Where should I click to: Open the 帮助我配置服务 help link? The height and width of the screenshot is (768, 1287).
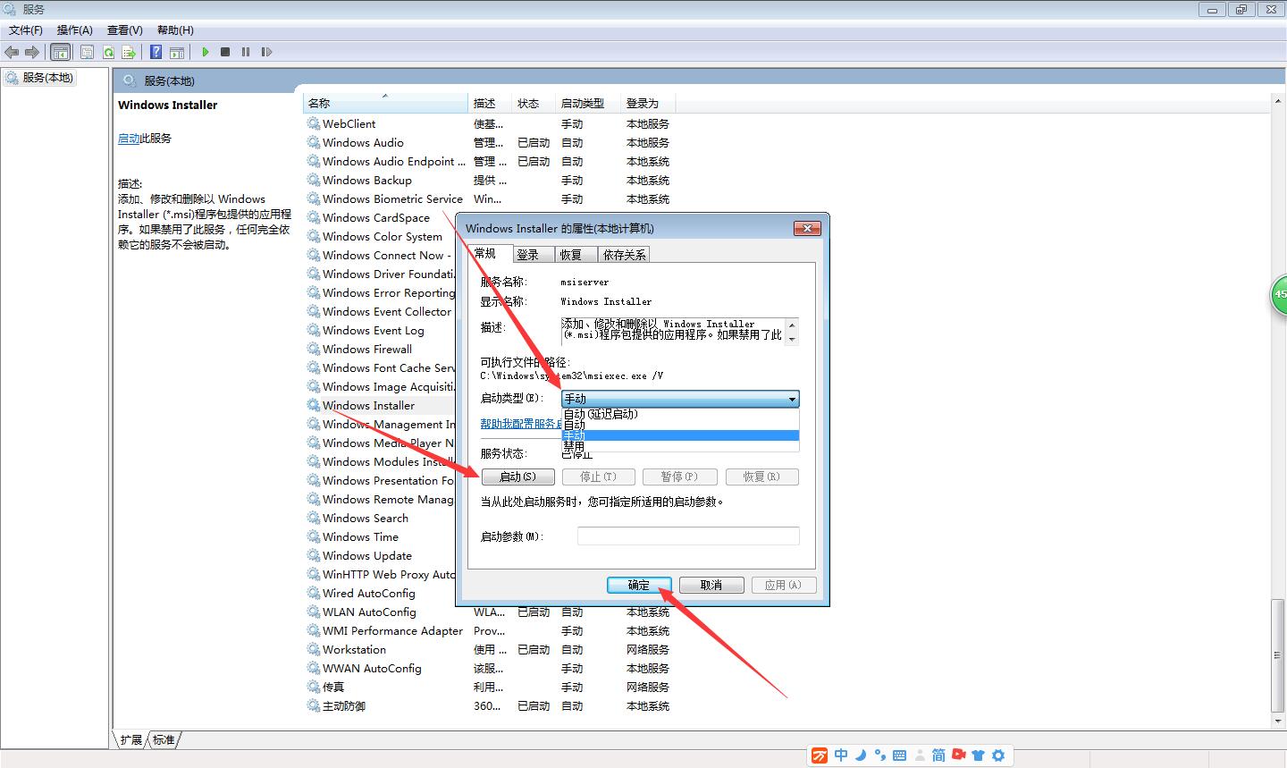point(522,424)
